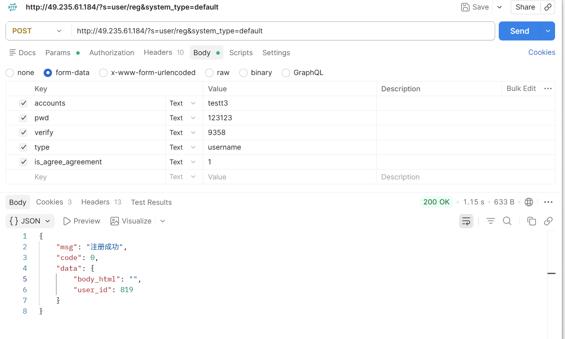Open the Visualize response view
The image size is (565, 339).
coord(131,221)
